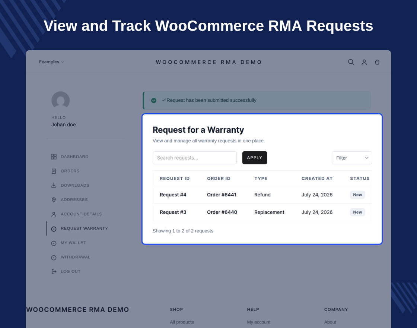Go to Dashboard in account menu

coord(74,157)
